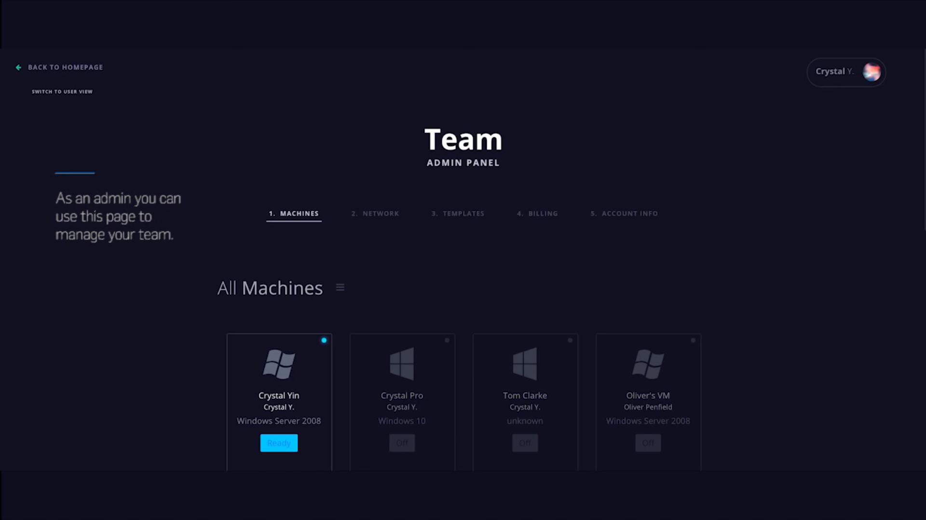This screenshot has height=520, width=926.
Task: Click the Crystal Y. profile avatar
Action: [x=872, y=72]
